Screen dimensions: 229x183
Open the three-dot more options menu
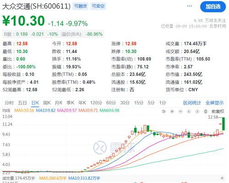coord(189,6)
